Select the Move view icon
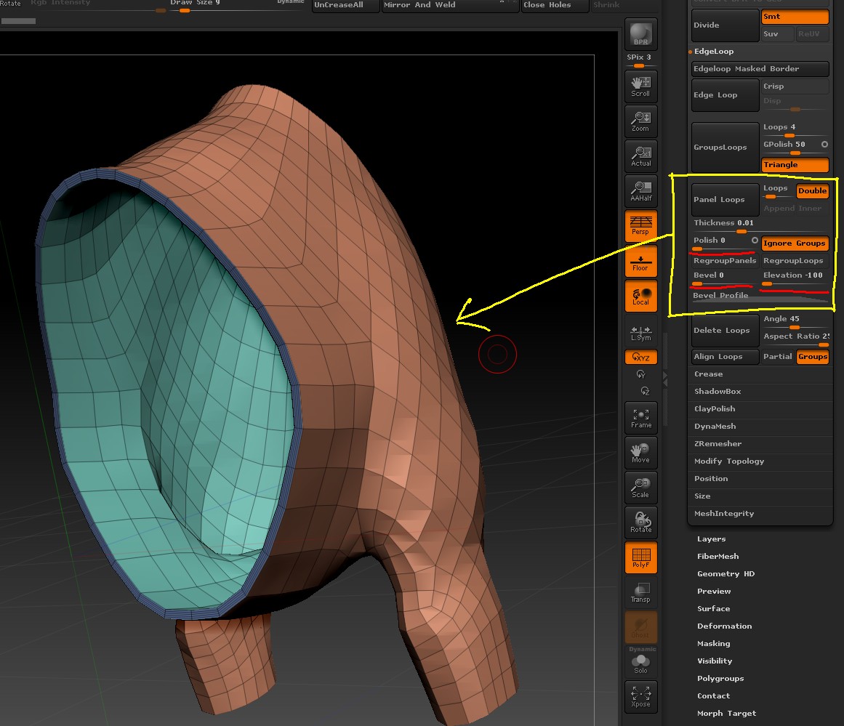Viewport: 844px width, 726px height. pos(640,453)
